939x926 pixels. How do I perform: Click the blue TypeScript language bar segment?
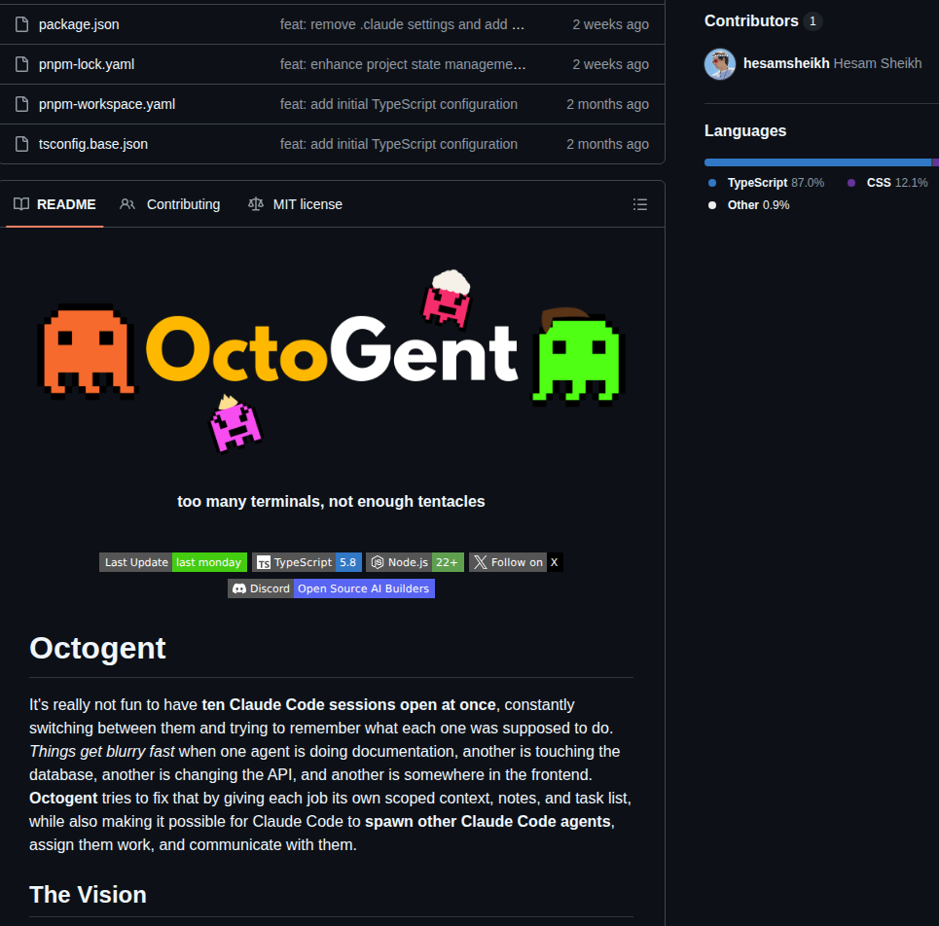(817, 162)
